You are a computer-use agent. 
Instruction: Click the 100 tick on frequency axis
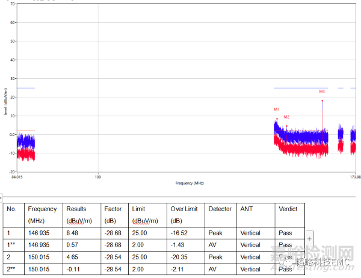98,177
